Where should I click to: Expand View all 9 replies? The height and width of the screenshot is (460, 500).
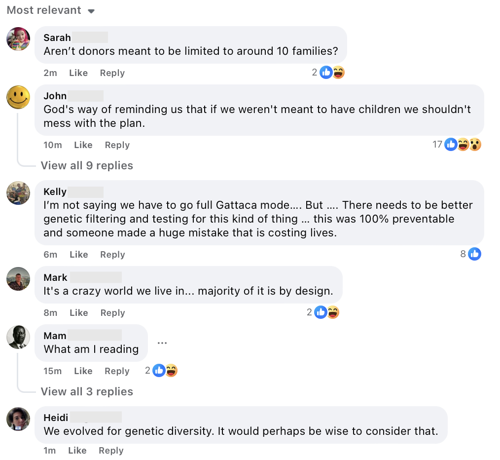(87, 165)
